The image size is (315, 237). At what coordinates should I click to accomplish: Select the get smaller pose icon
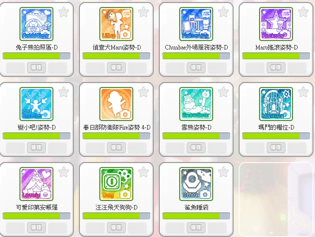coord(36,104)
